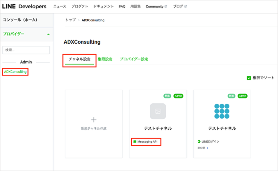
Task: Click トップ in the breadcrumb
Action: pos(70,20)
